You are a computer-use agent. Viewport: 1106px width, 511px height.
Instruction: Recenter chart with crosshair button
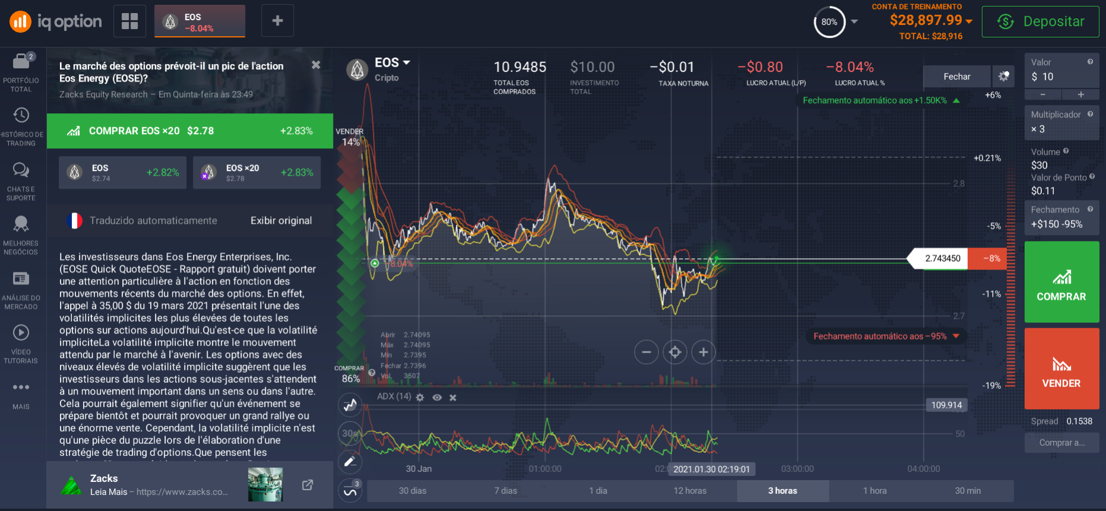tap(675, 352)
